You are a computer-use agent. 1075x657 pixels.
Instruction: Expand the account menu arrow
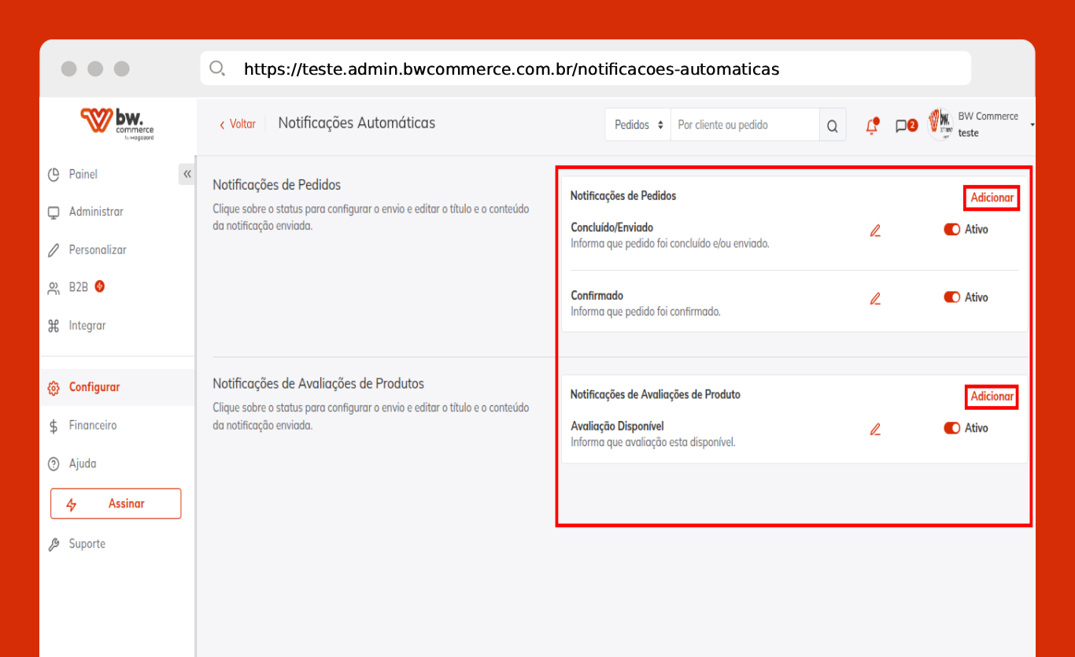coord(1032,125)
